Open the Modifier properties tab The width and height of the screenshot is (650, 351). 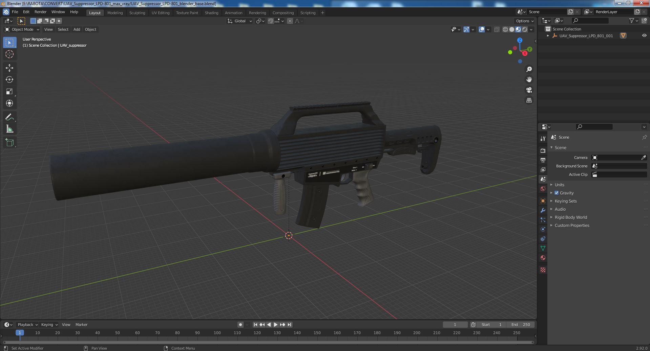(x=543, y=210)
